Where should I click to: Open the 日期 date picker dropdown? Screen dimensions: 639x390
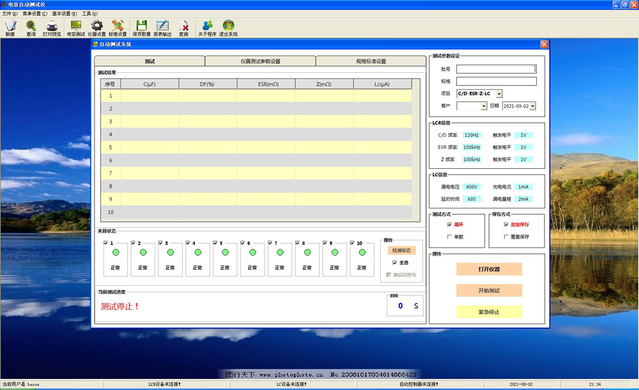point(533,106)
